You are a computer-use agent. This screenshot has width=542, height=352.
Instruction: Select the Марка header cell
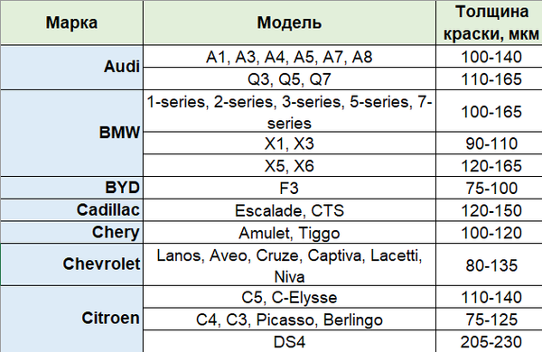click(x=71, y=23)
